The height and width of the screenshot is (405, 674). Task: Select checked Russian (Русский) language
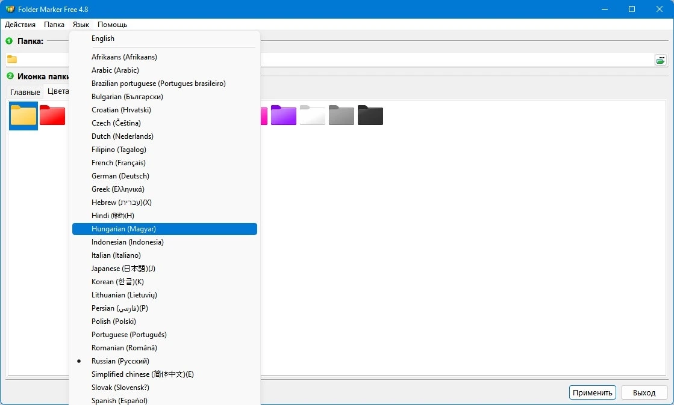coord(164,361)
